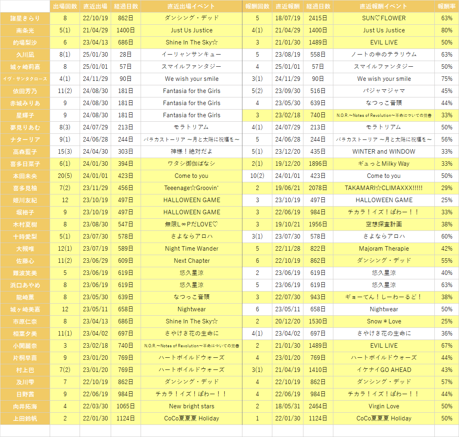Viewport: 459px width, 437px height.
Task: Click the 神様！絶対だよ event cell
Action: coord(192,152)
